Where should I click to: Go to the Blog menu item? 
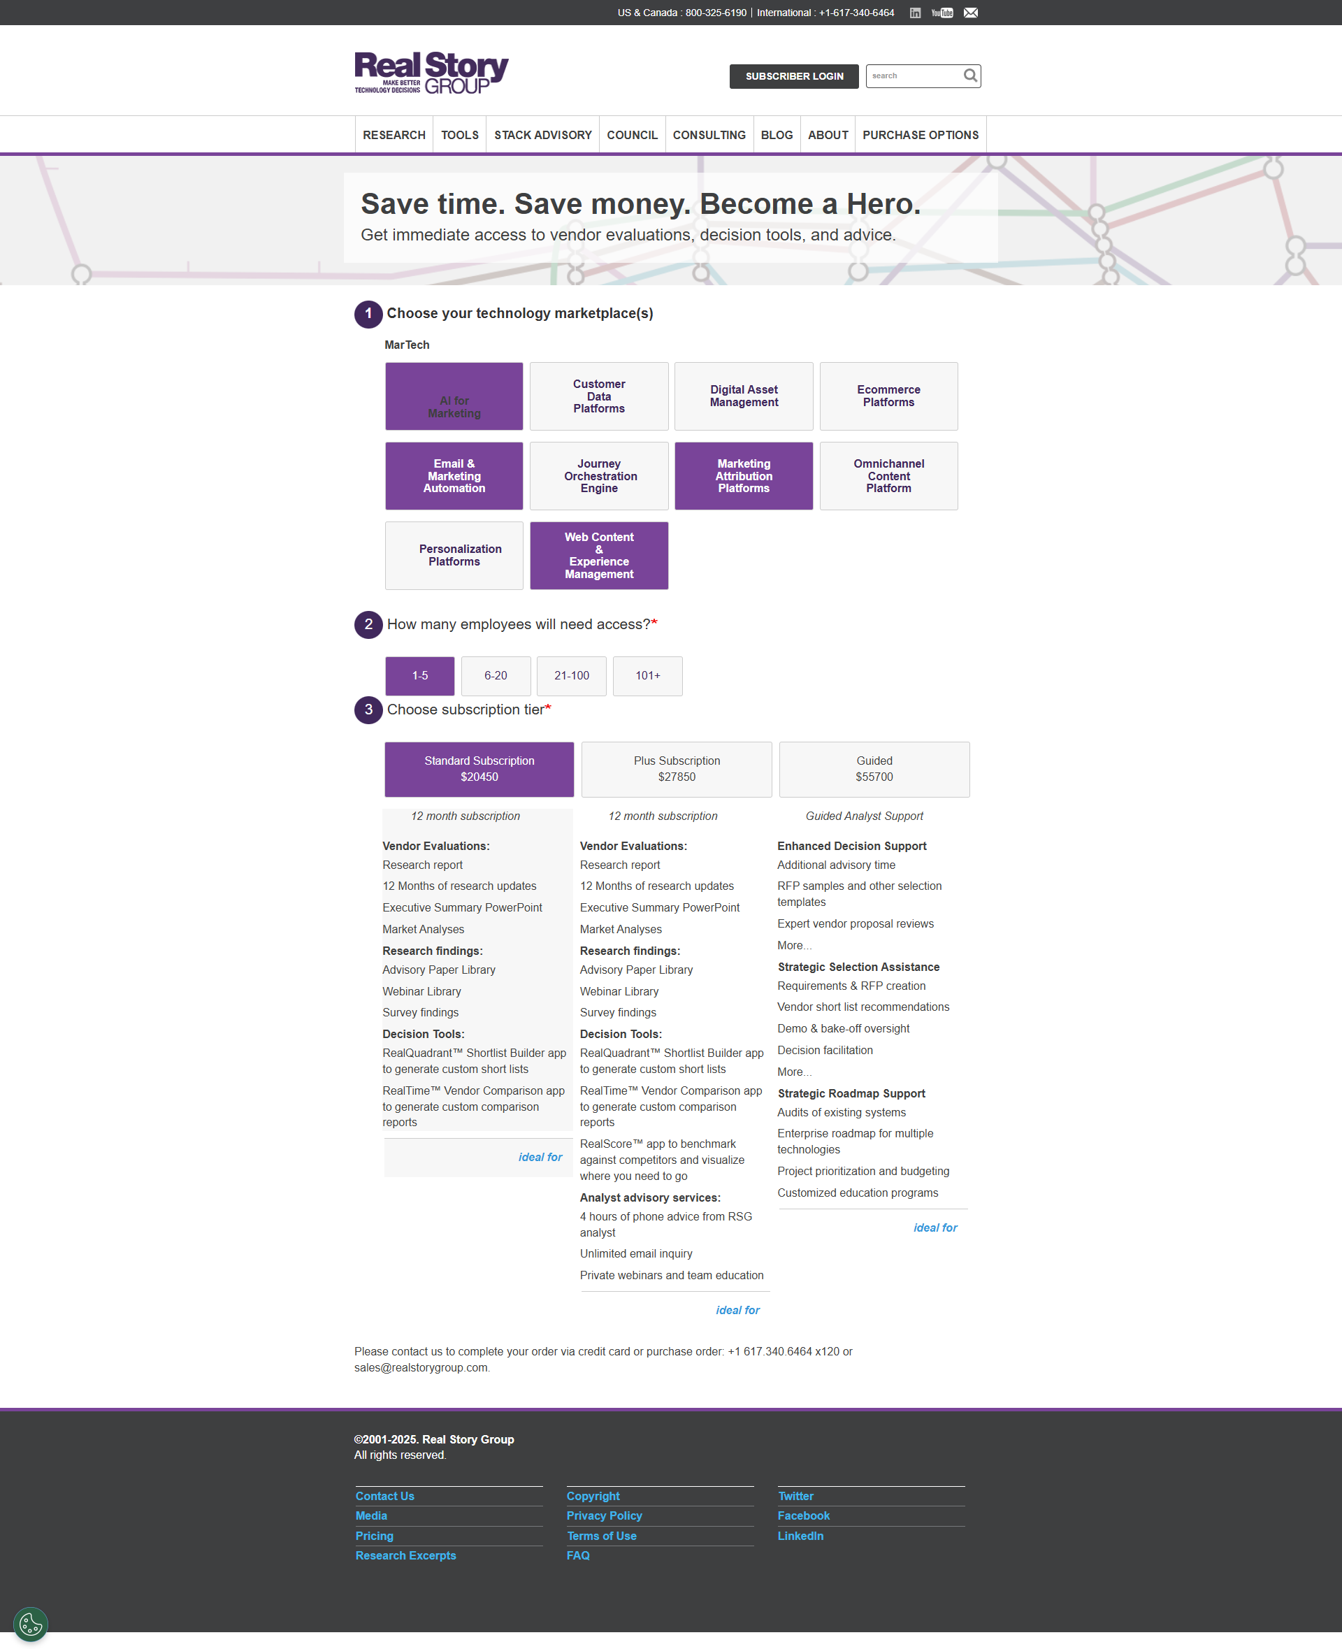pos(776,134)
